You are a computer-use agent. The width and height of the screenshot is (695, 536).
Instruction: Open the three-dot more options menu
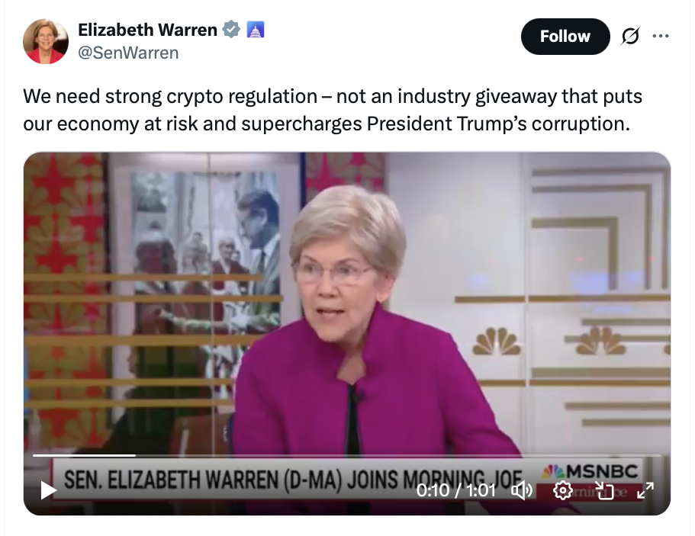pos(661,36)
